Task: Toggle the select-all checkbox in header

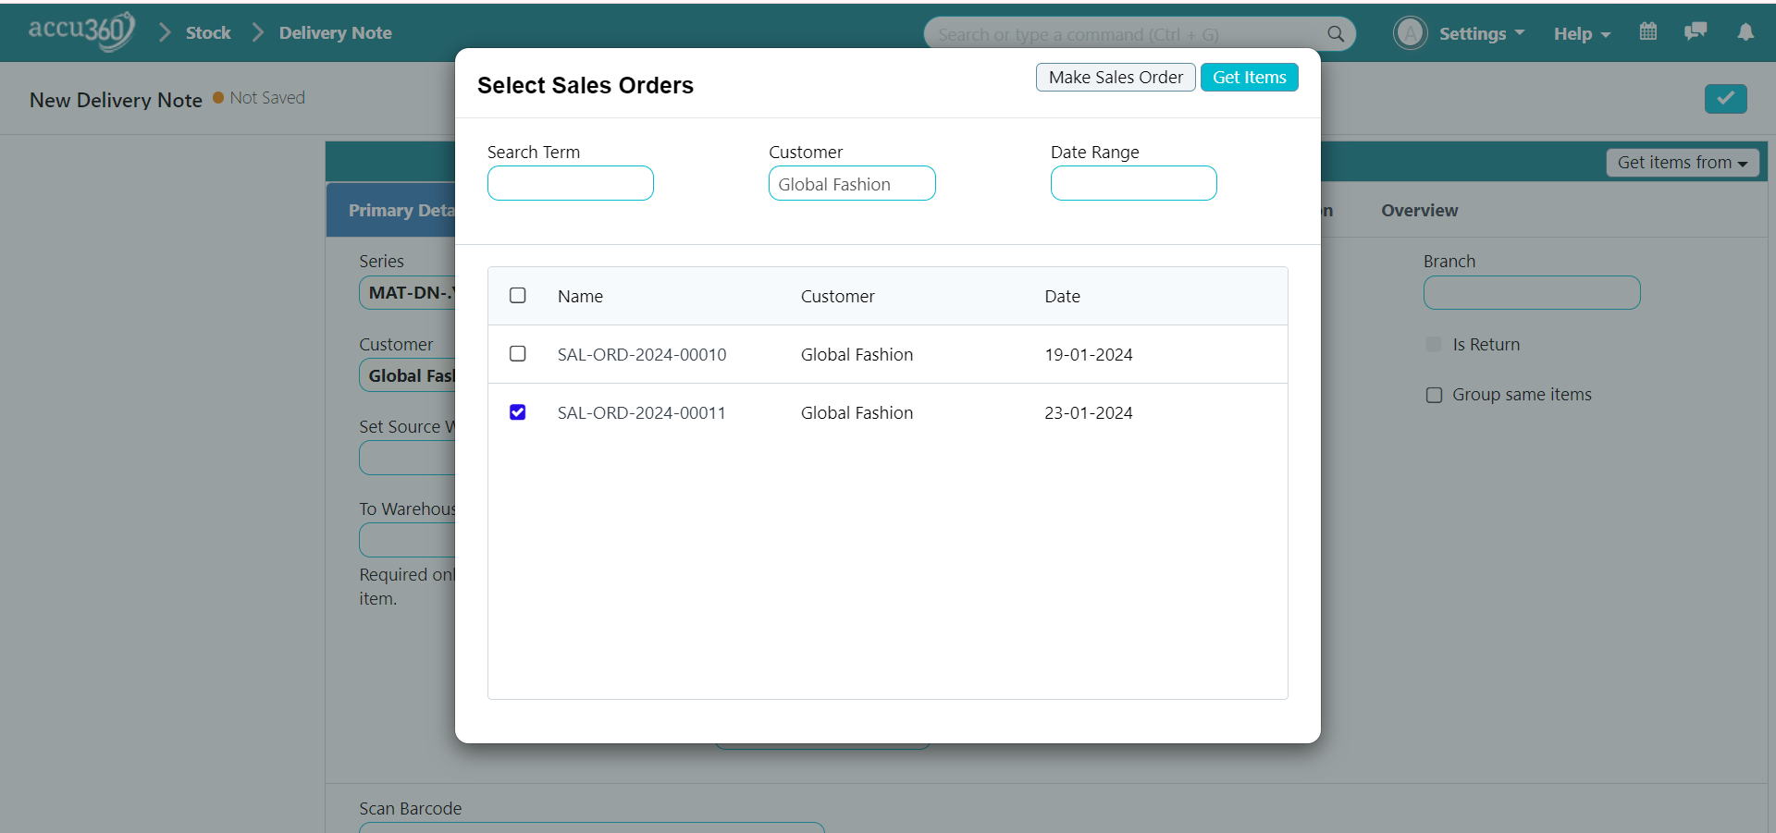Action: (518, 295)
